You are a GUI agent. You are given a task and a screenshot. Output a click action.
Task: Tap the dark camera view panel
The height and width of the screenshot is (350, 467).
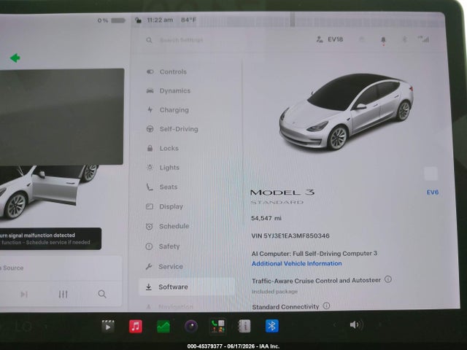click(61, 117)
